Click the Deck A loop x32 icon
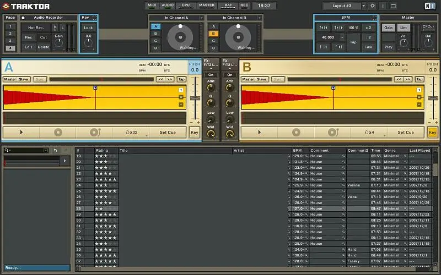The width and height of the screenshot is (441, 275). 131,132
